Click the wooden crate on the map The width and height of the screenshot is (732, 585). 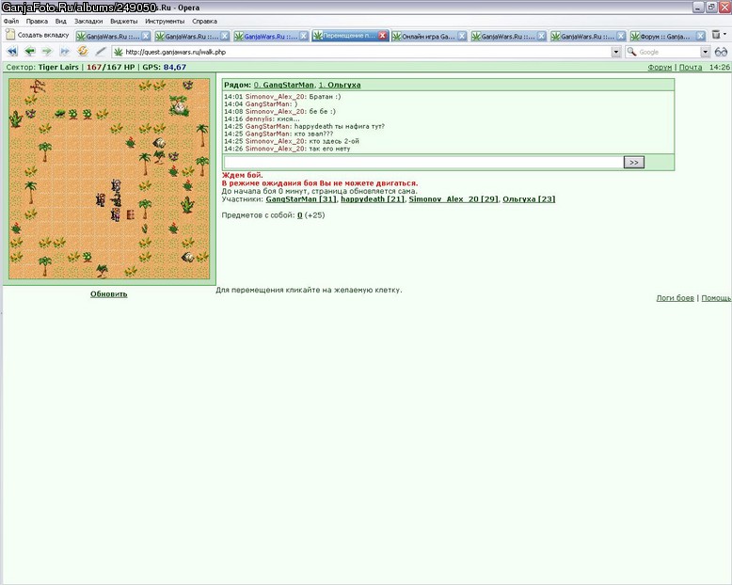point(131,214)
